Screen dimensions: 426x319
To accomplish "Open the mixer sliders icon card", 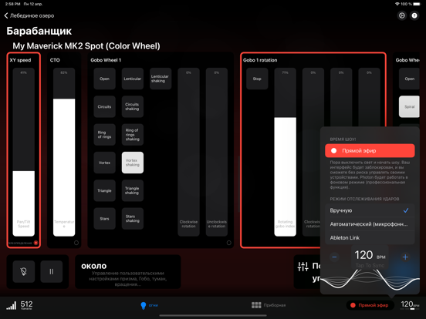I will click(307, 271).
